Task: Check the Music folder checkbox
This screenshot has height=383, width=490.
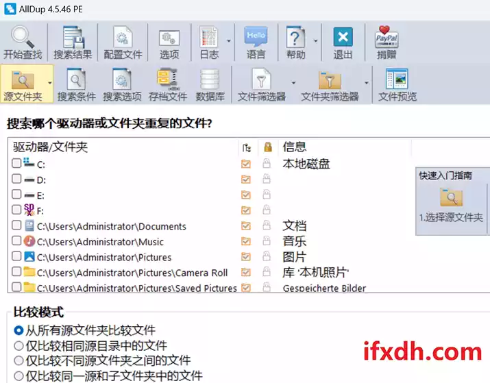Action: pos(16,240)
